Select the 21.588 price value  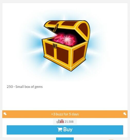coord(69,122)
